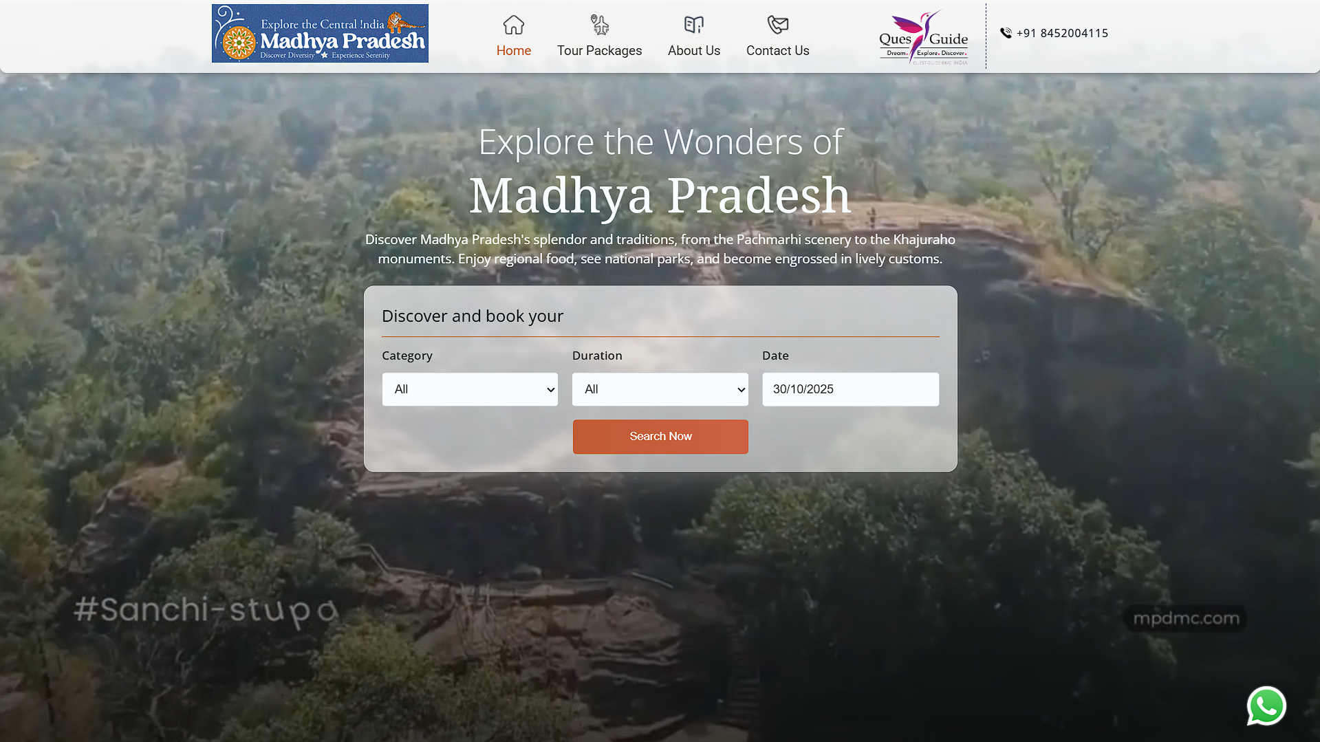
Task: Open the Date picker field
Action: tap(850, 389)
